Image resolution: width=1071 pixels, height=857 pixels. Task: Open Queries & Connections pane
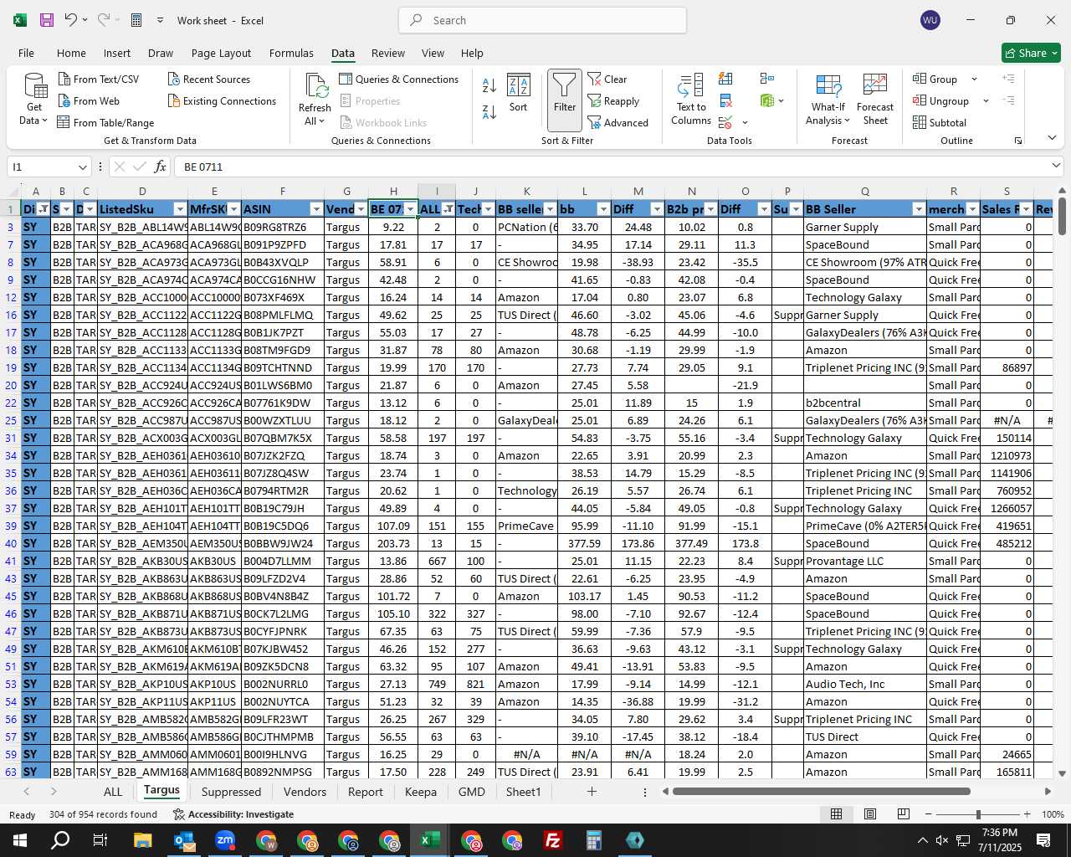pyautogui.click(x=399, y=79)
